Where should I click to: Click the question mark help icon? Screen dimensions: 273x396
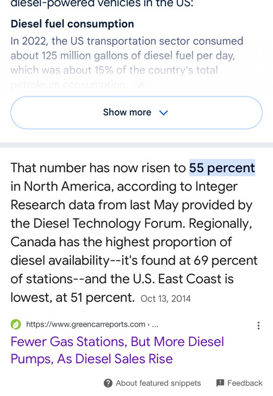tap(108, 383)
